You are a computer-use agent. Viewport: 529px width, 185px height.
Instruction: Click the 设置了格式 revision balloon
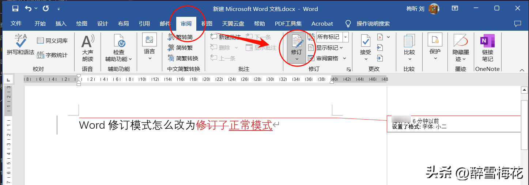(x=454, y=124)
